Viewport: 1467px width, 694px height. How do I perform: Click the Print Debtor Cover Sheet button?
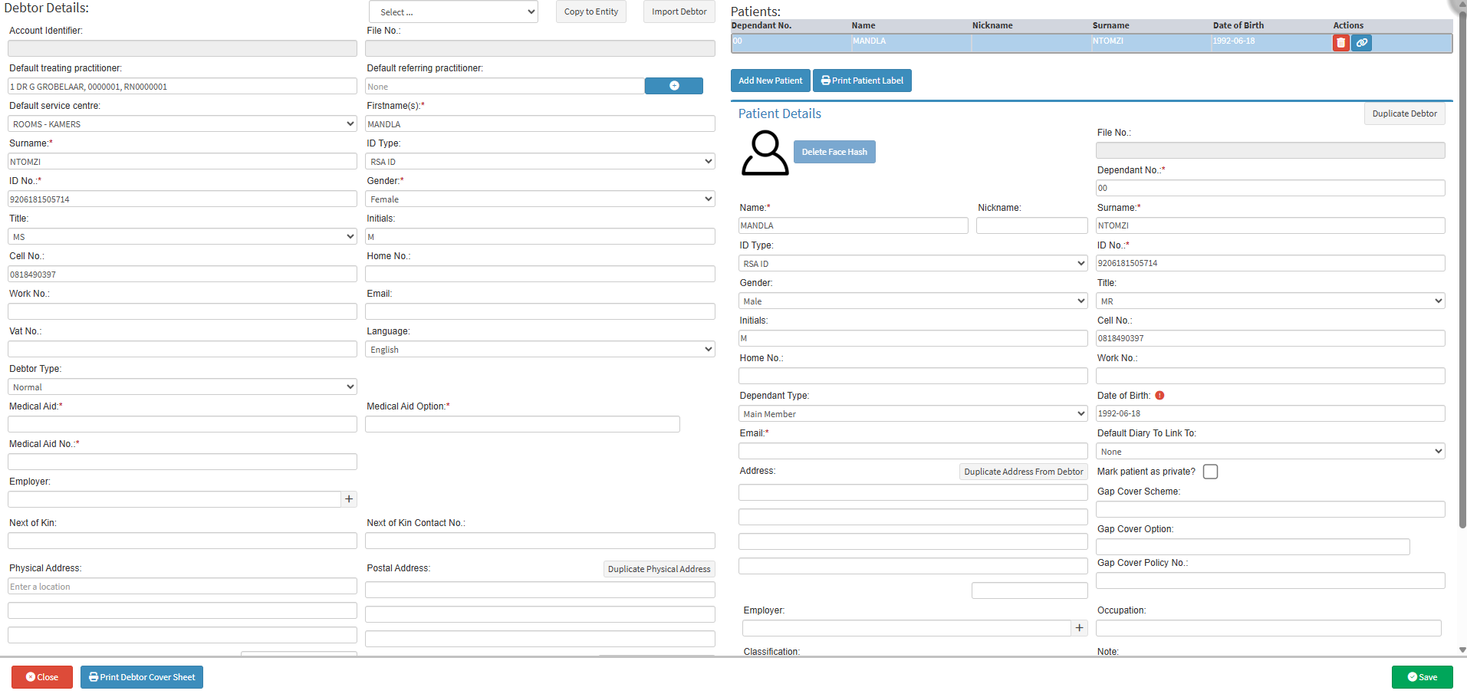pos(142,677)
